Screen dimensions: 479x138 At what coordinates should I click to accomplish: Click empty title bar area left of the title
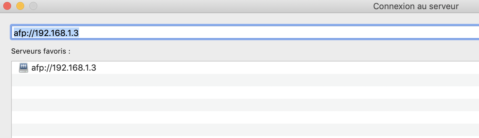tap(196, 6)
